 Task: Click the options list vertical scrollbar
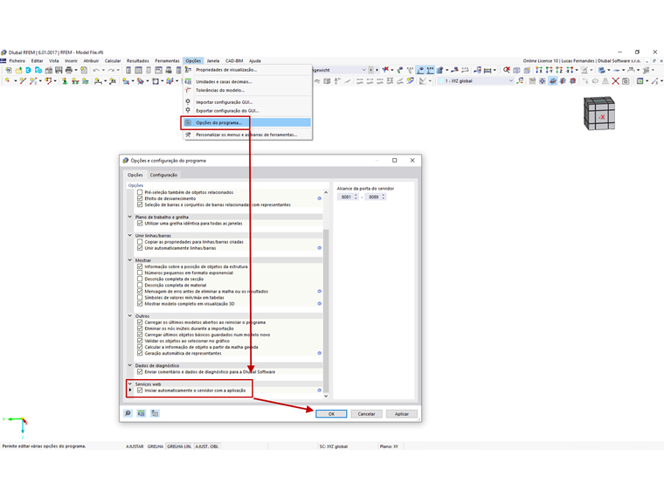(x=326, y=311)
